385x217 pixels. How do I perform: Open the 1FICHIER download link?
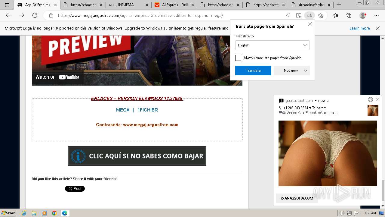coord(148,110)
